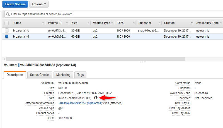Viewport: 223px width, 128px height.
Task: Click the Alarm status None value
Action: [x=198, y=83]
